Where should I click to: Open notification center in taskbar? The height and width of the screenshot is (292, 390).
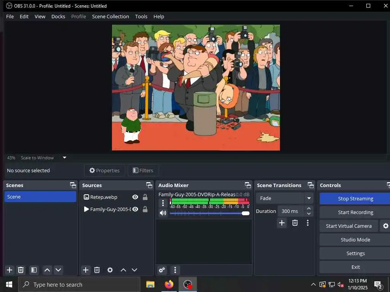pyautogui.click(x=378, y=285)
